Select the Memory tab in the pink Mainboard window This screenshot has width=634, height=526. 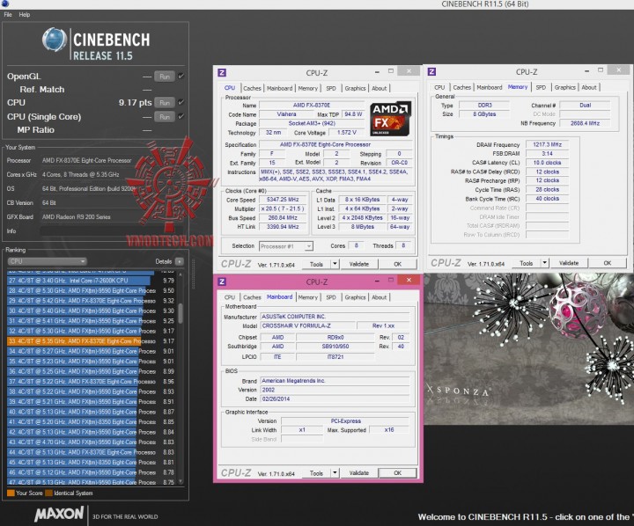click(307, 297)
